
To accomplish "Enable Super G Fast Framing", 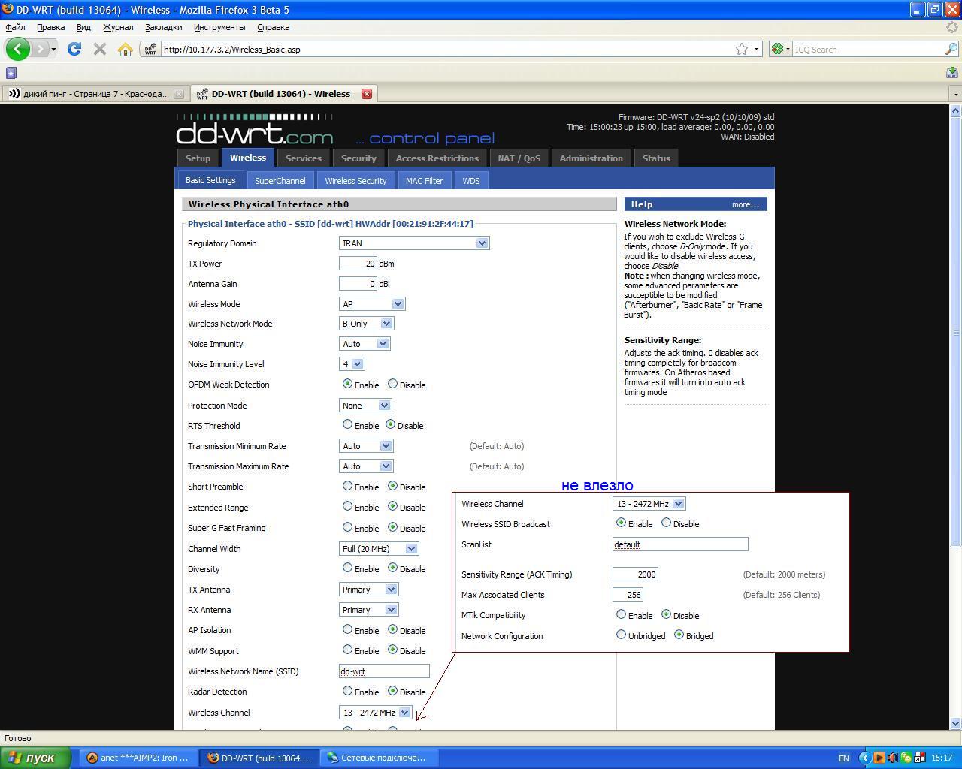I will [347, 527].
